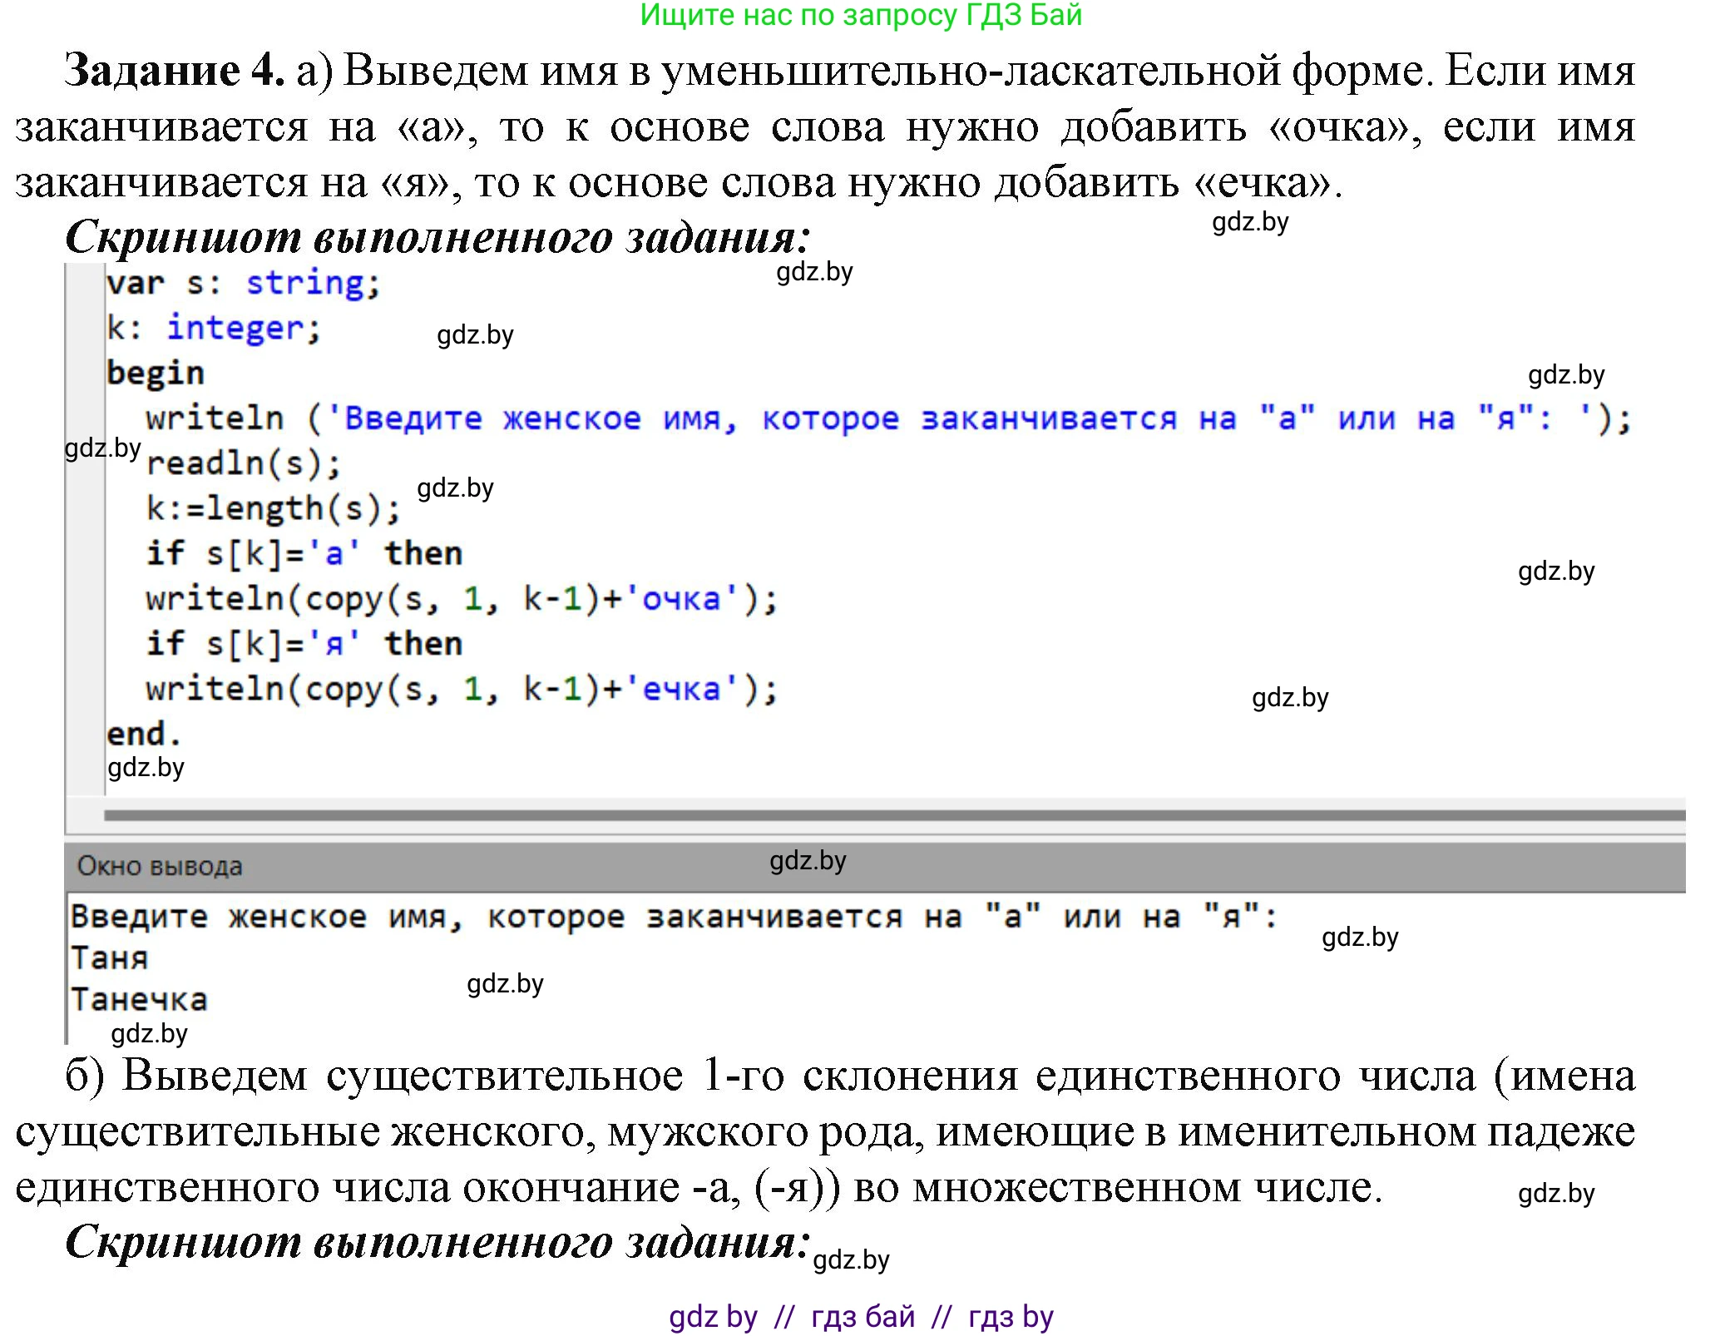The height and width of the screenshot is (1336, 1725).
Task: Click the input line 'Таня' in the output
Action: point(110,958)
